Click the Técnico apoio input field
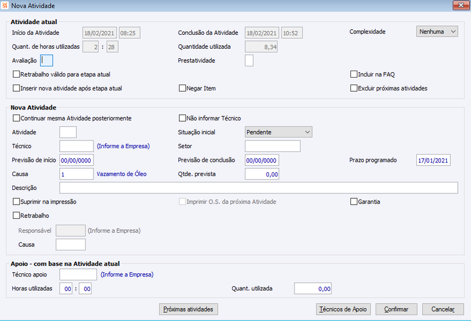 (78, 275)
